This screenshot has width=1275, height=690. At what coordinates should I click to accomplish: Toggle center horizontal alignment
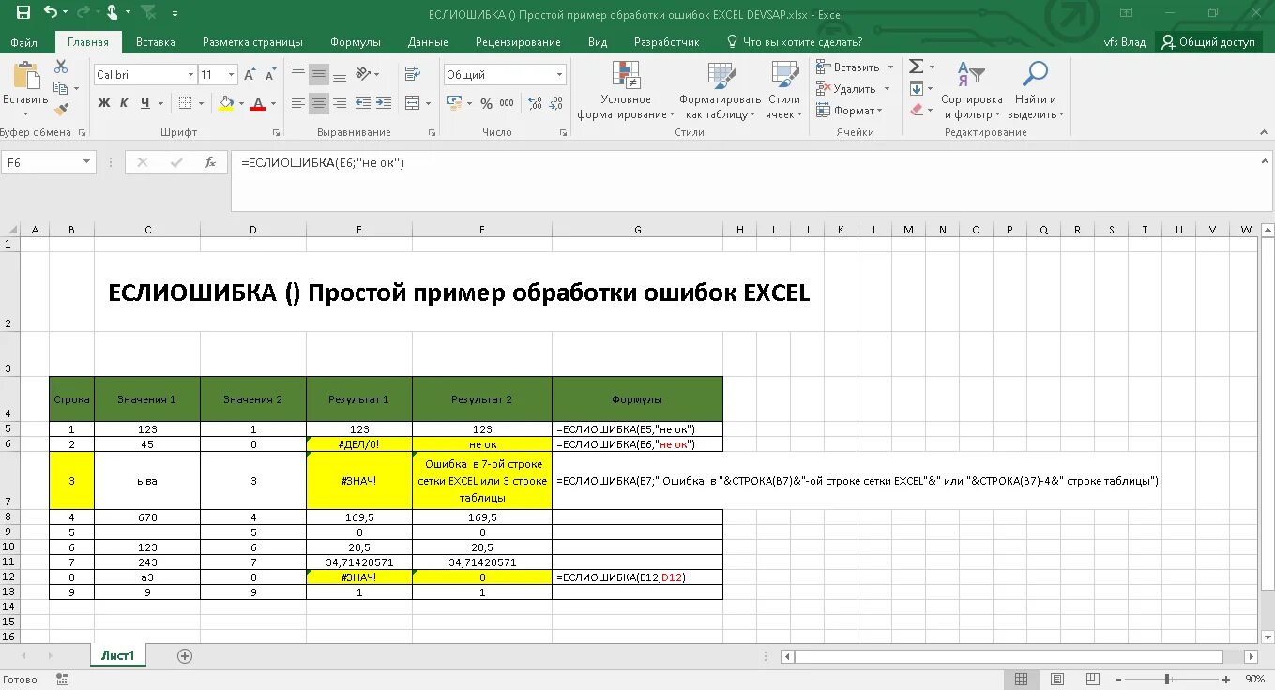click(319, 103)
